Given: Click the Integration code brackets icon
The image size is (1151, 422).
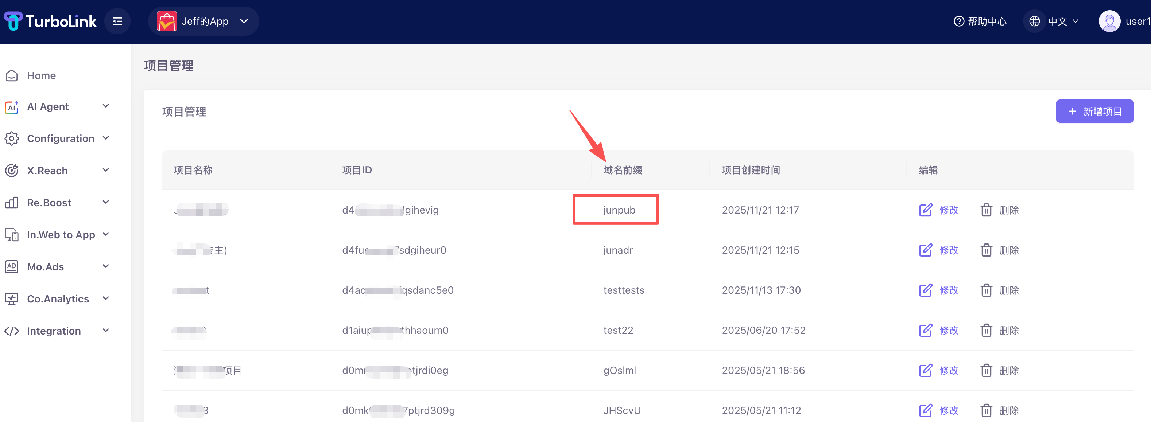Looking at the screenshot, I should point(12,331).
